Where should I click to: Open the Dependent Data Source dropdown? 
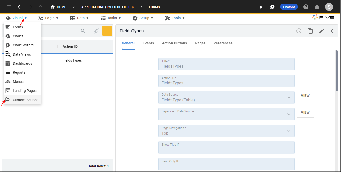tap(289, 114)
